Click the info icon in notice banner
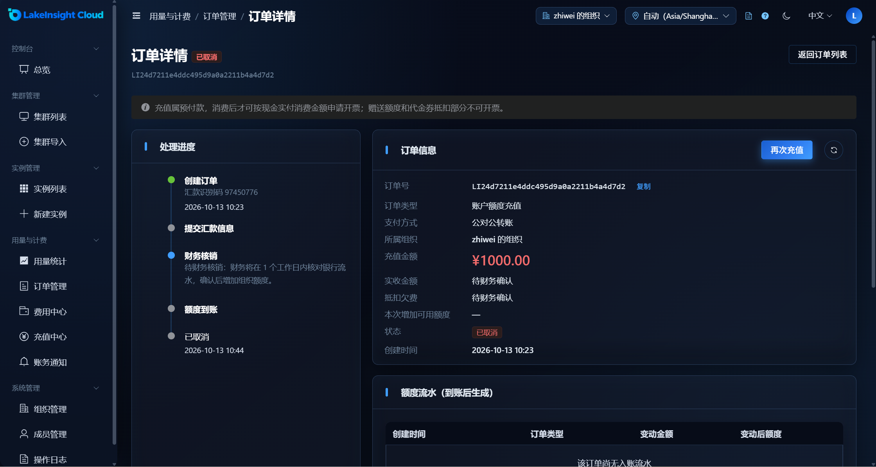 click(x=145, y=107)
